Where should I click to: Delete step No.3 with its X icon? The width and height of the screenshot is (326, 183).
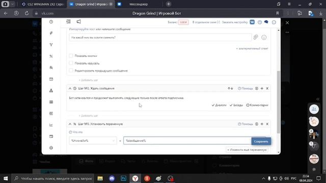point(267,124)
